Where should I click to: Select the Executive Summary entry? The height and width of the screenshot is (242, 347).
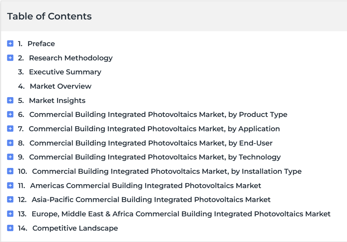point(65,72)
